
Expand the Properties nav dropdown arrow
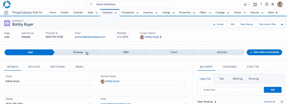[194, 13]
